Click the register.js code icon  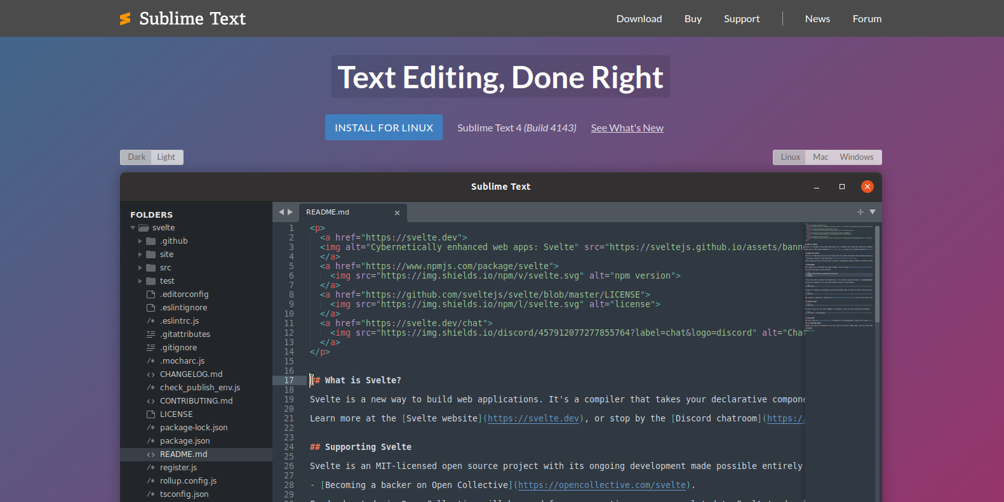click(151, 468)
